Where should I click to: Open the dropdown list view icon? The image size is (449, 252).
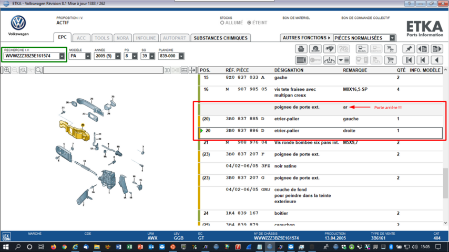(x=343, y=60)
